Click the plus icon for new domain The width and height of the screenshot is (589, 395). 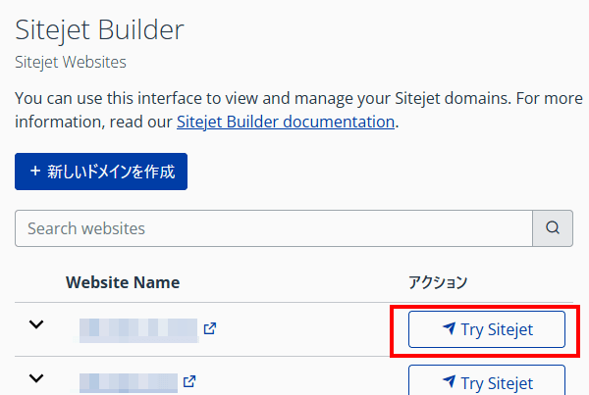click(35, 172)
